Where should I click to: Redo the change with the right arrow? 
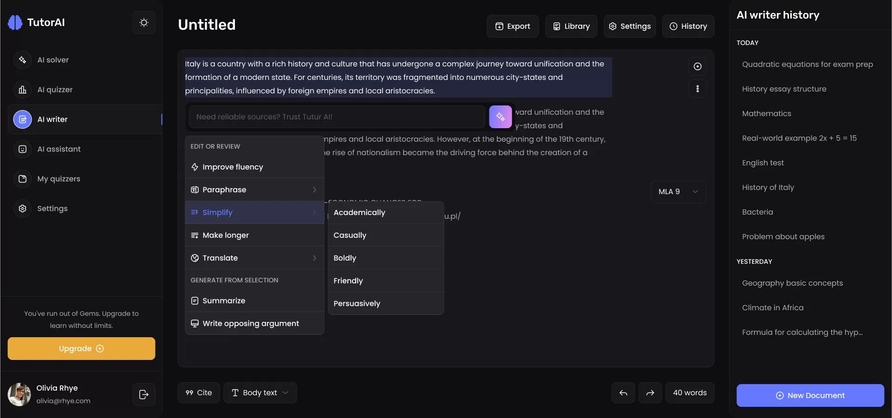coord(650,392)
